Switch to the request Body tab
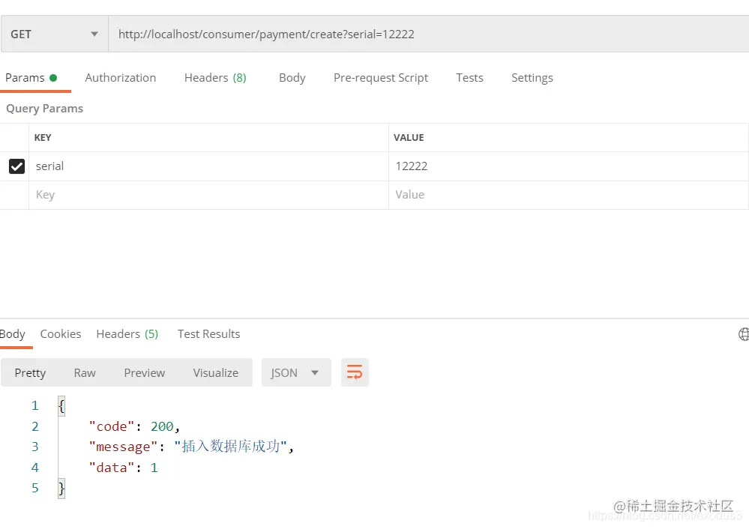 pos(292,78)
